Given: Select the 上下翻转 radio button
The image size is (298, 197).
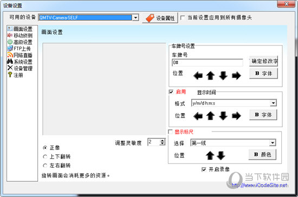Looking at the screenshot, I should [x=45, y=156].
